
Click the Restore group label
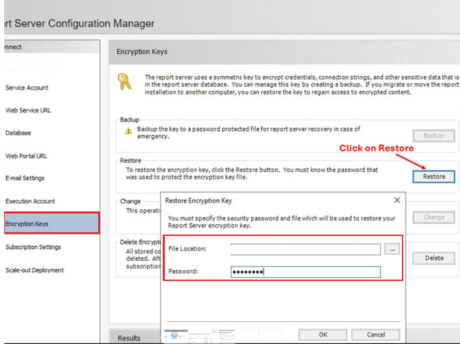[131, 160]
